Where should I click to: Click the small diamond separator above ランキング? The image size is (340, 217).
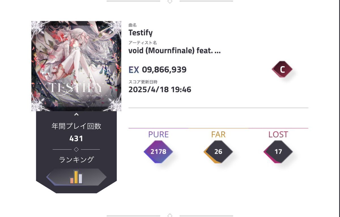click(76, 149)
